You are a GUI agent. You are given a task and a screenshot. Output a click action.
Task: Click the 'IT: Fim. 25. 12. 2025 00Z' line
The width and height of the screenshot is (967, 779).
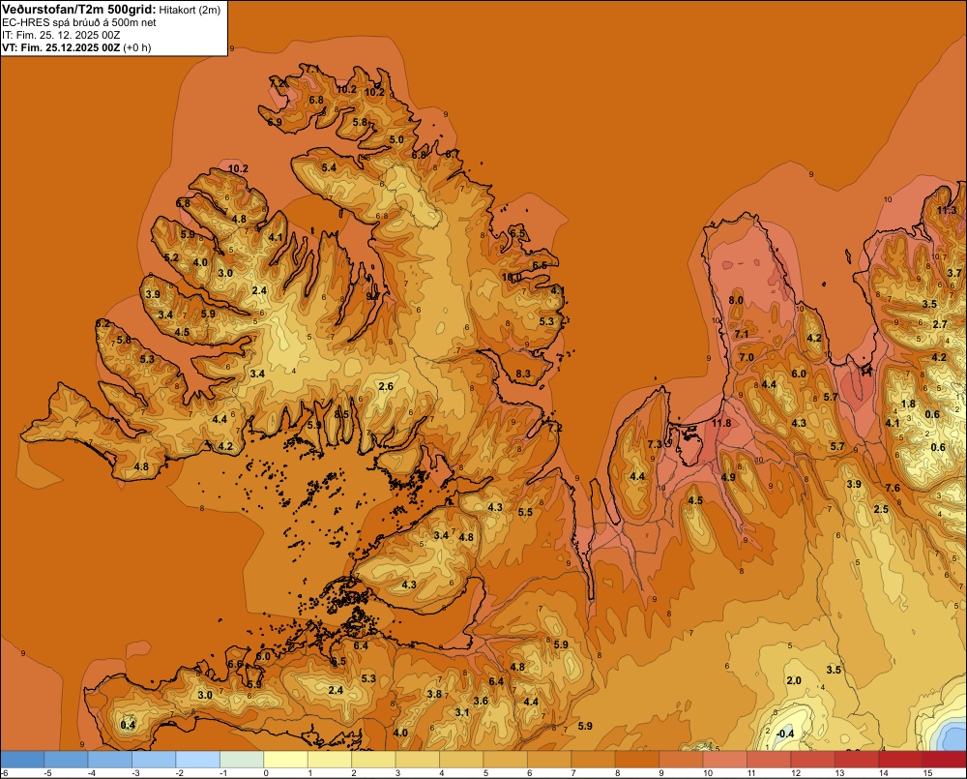(61, 35)
